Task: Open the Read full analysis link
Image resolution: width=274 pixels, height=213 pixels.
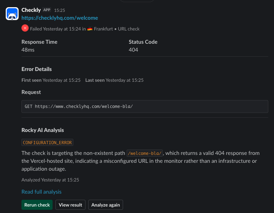Action: pyautogui.click(x=41, y=192)
